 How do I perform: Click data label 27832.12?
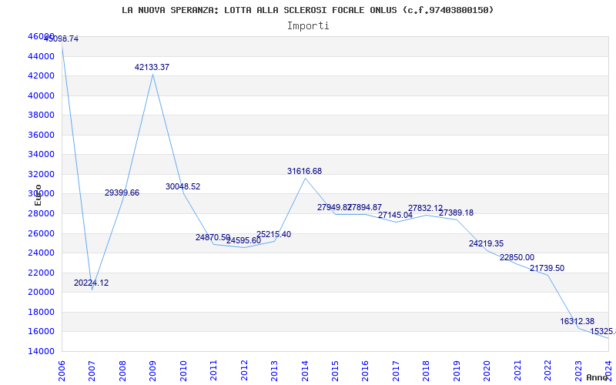426,208
